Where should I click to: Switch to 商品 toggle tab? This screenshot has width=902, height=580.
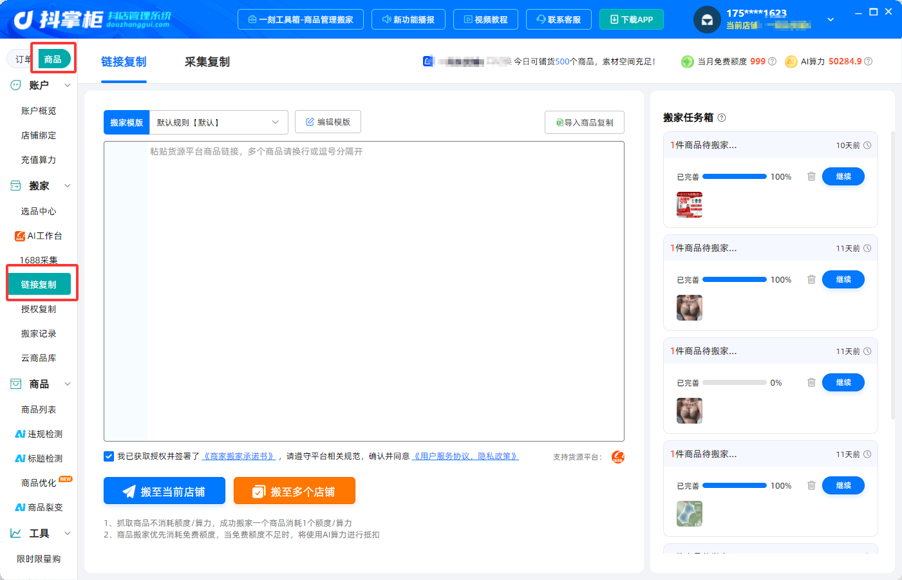(x=53, y=59)
